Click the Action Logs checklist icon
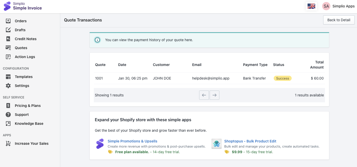 pos(8,57)
